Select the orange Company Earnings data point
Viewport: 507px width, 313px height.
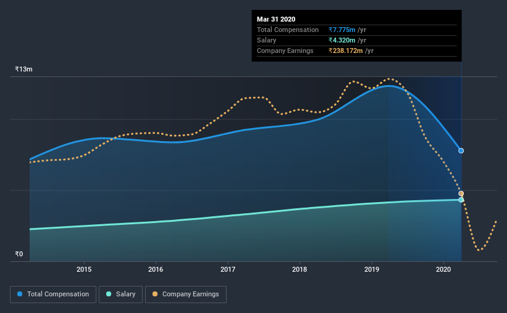(x=461, y=193)
